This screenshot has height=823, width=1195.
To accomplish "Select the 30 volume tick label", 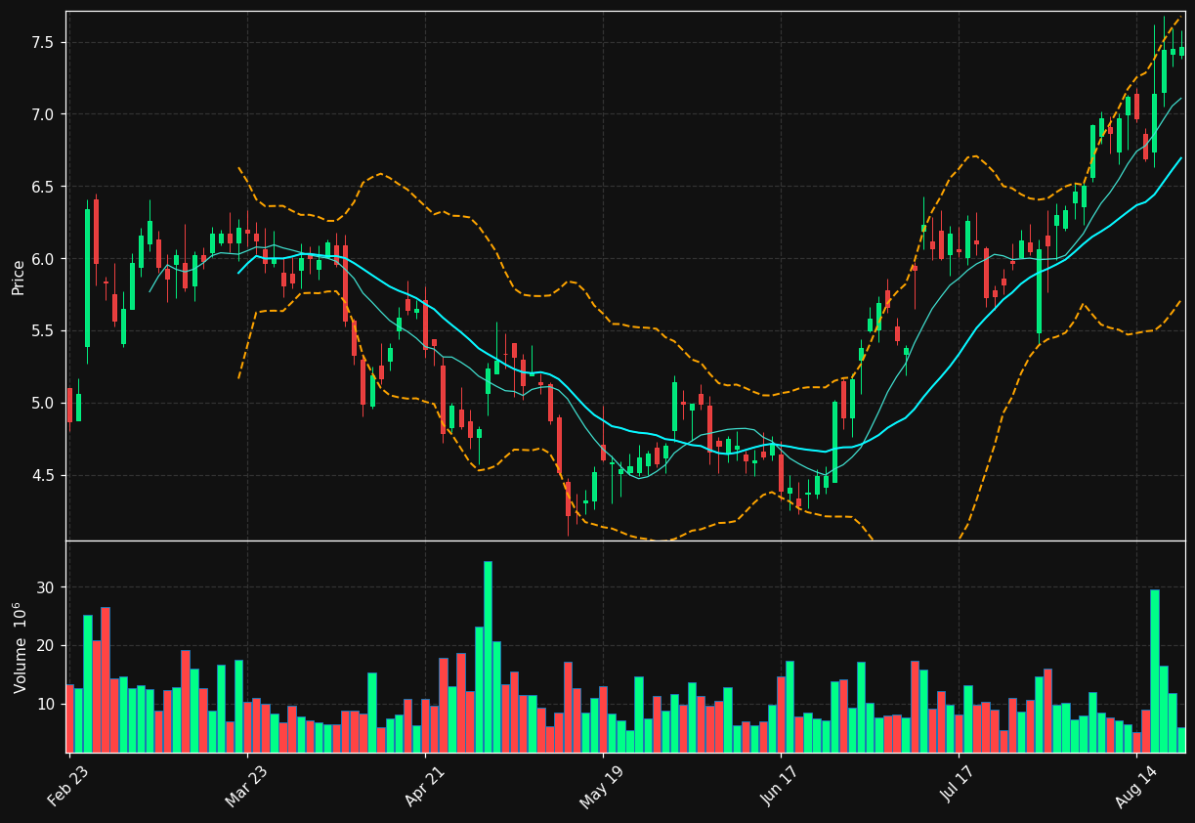I will click(46, 587).
